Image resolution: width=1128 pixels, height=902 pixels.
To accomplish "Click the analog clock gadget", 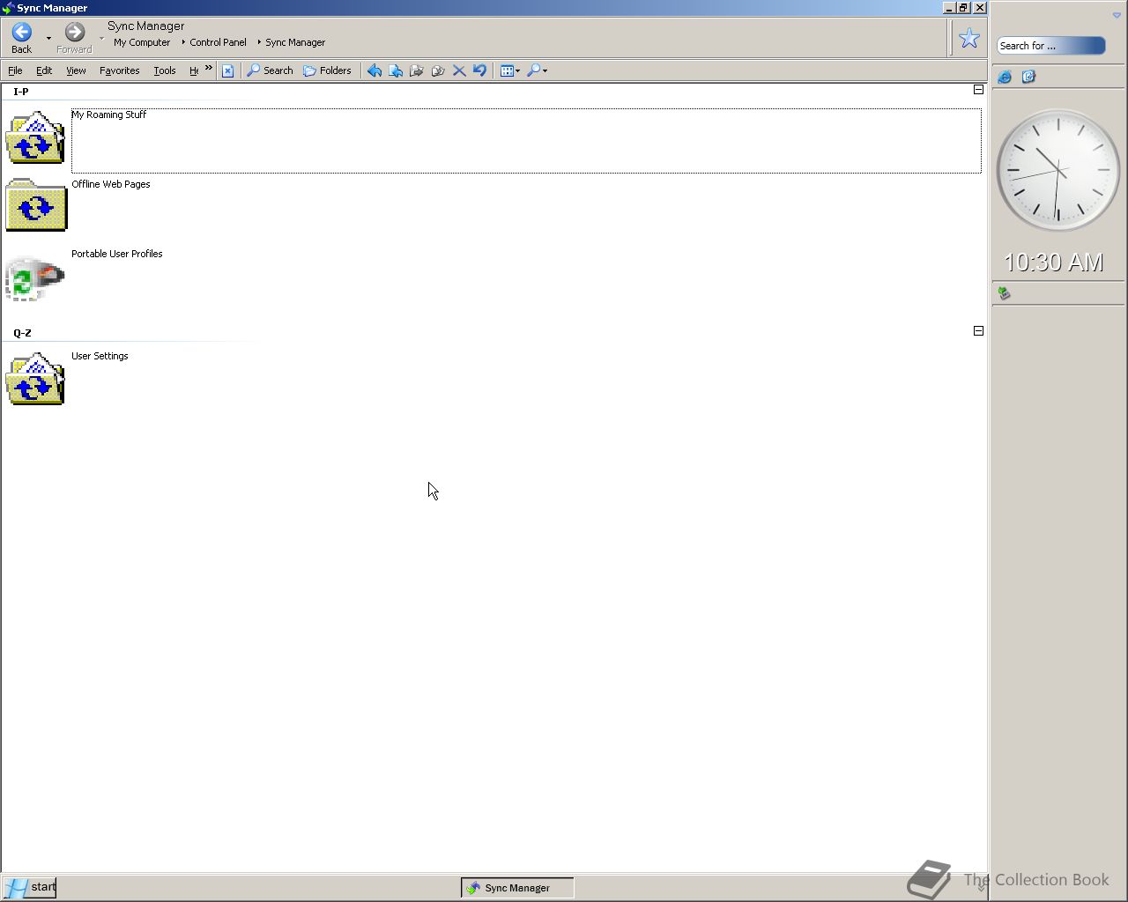I will (x=1057, y=170).
